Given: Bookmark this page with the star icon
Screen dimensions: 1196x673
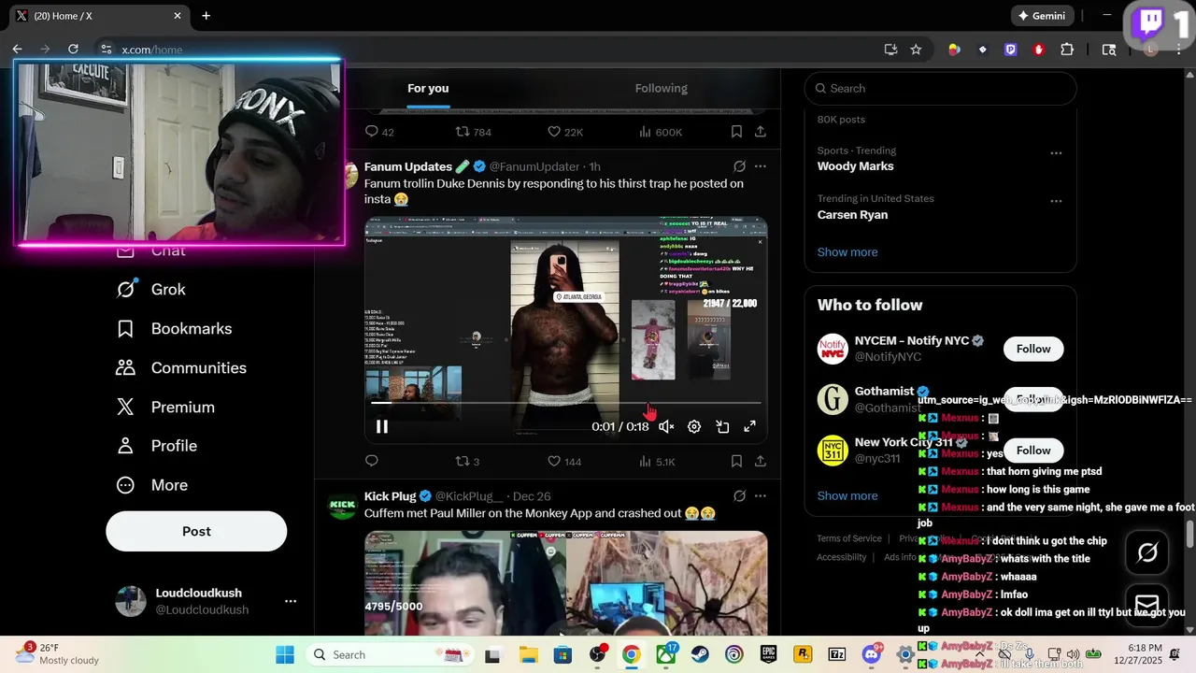Looking at the screenshot, I should coord(916,50).
